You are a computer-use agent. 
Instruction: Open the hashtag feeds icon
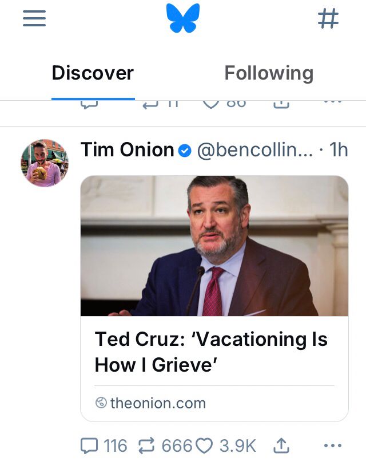[x=328, y=19]
